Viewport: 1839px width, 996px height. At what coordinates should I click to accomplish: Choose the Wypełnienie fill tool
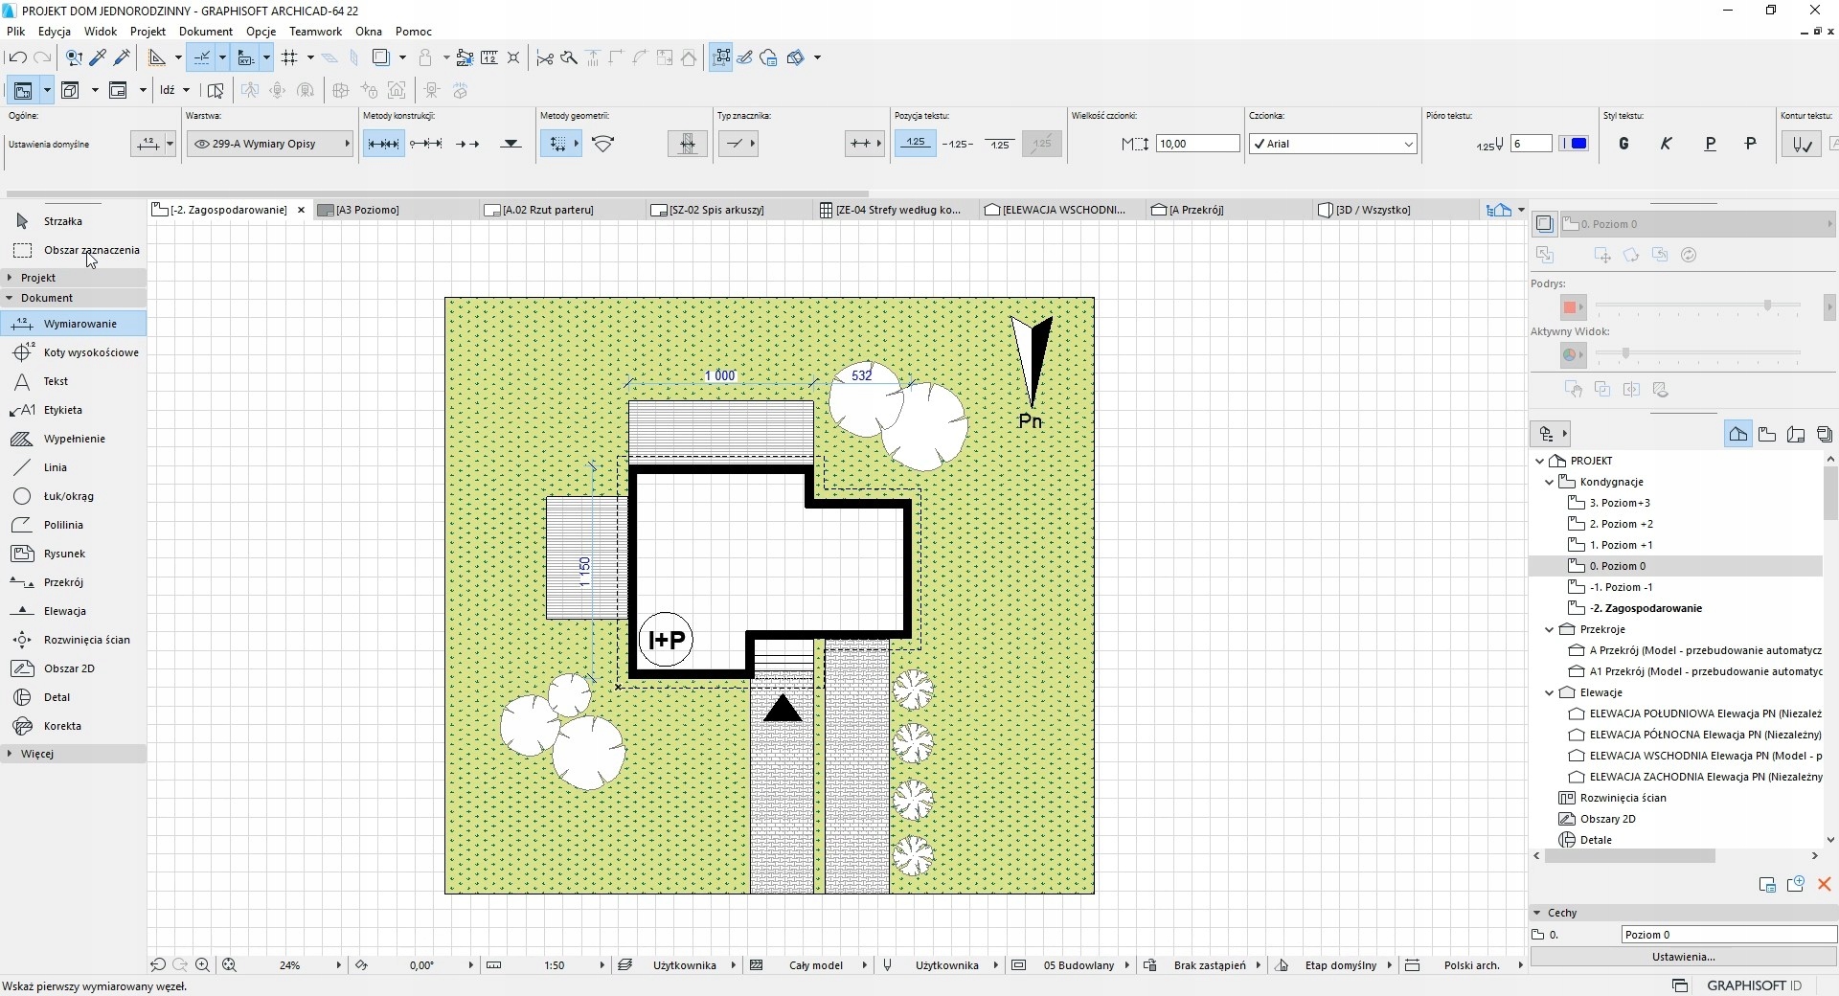(x=74, y=439)
